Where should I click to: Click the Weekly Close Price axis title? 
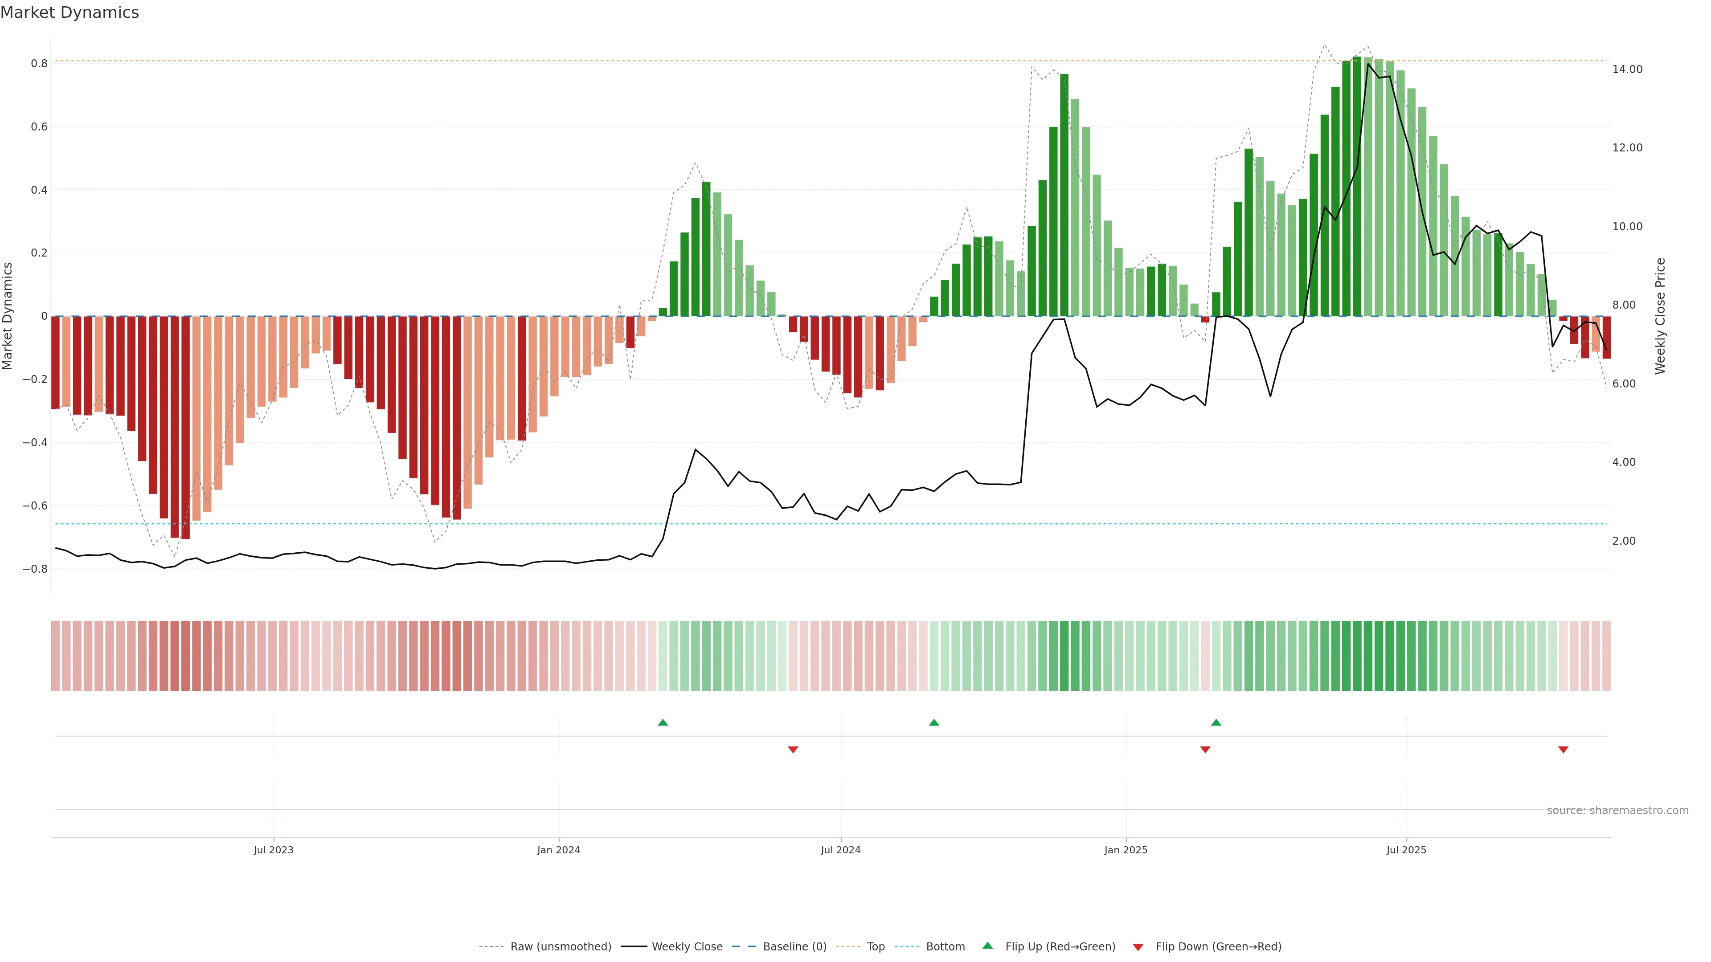(x=1660, y=316)
